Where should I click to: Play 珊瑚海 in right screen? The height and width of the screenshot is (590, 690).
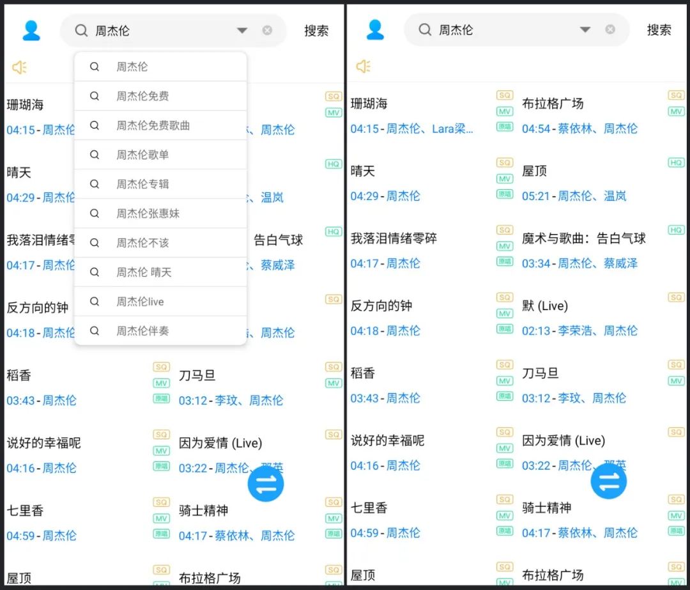pos(369,104)
